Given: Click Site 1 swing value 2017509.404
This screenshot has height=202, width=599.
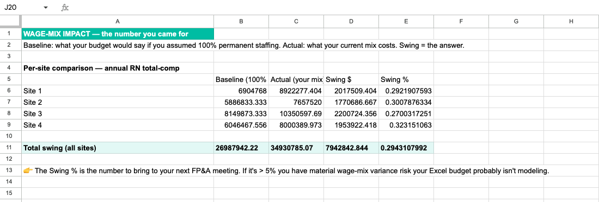Looking at the screenshot, I should point(351,91).
